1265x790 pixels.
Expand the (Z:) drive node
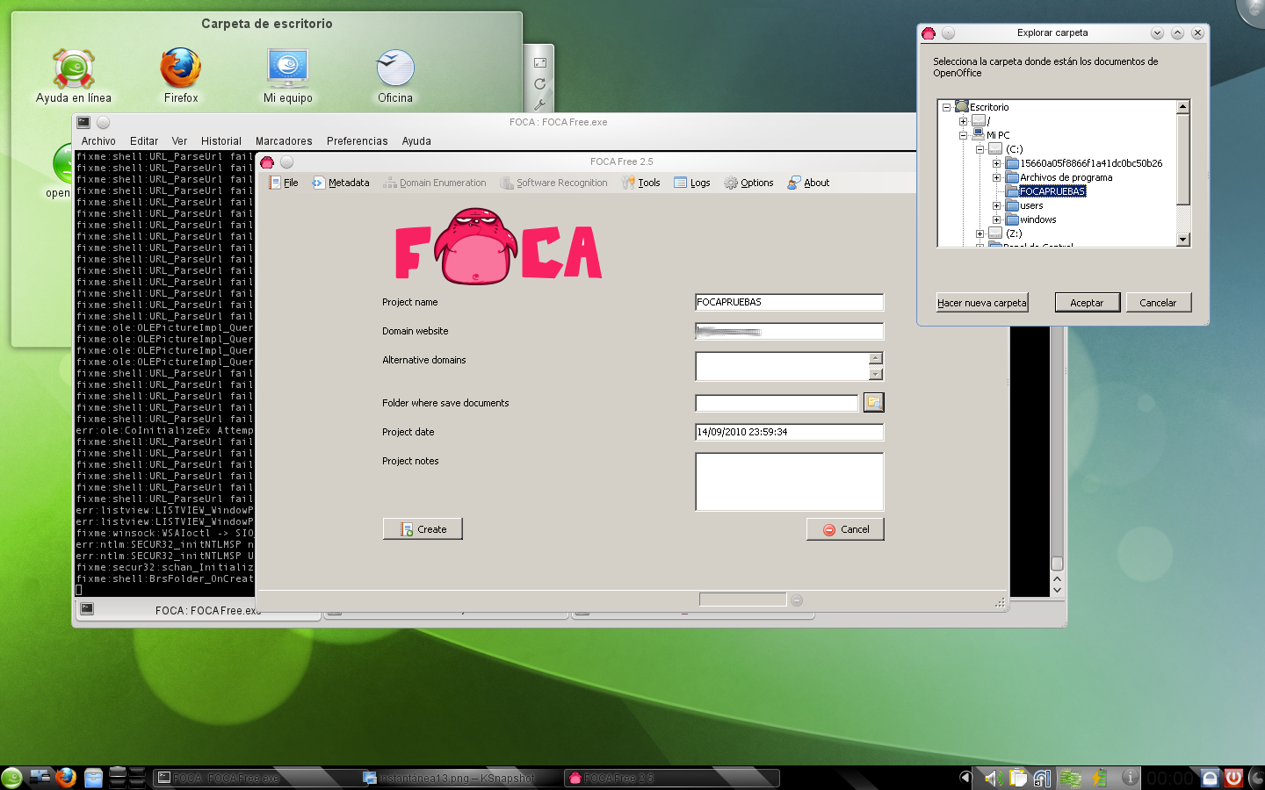coord(979,233)
